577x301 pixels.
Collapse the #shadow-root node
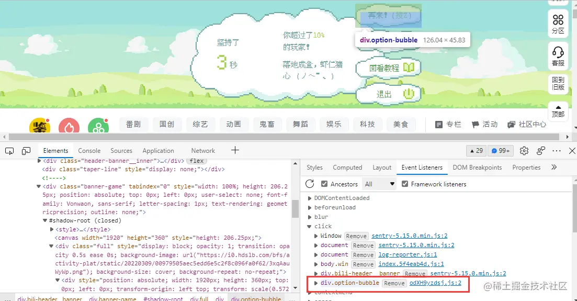click(x=45, y=221)
